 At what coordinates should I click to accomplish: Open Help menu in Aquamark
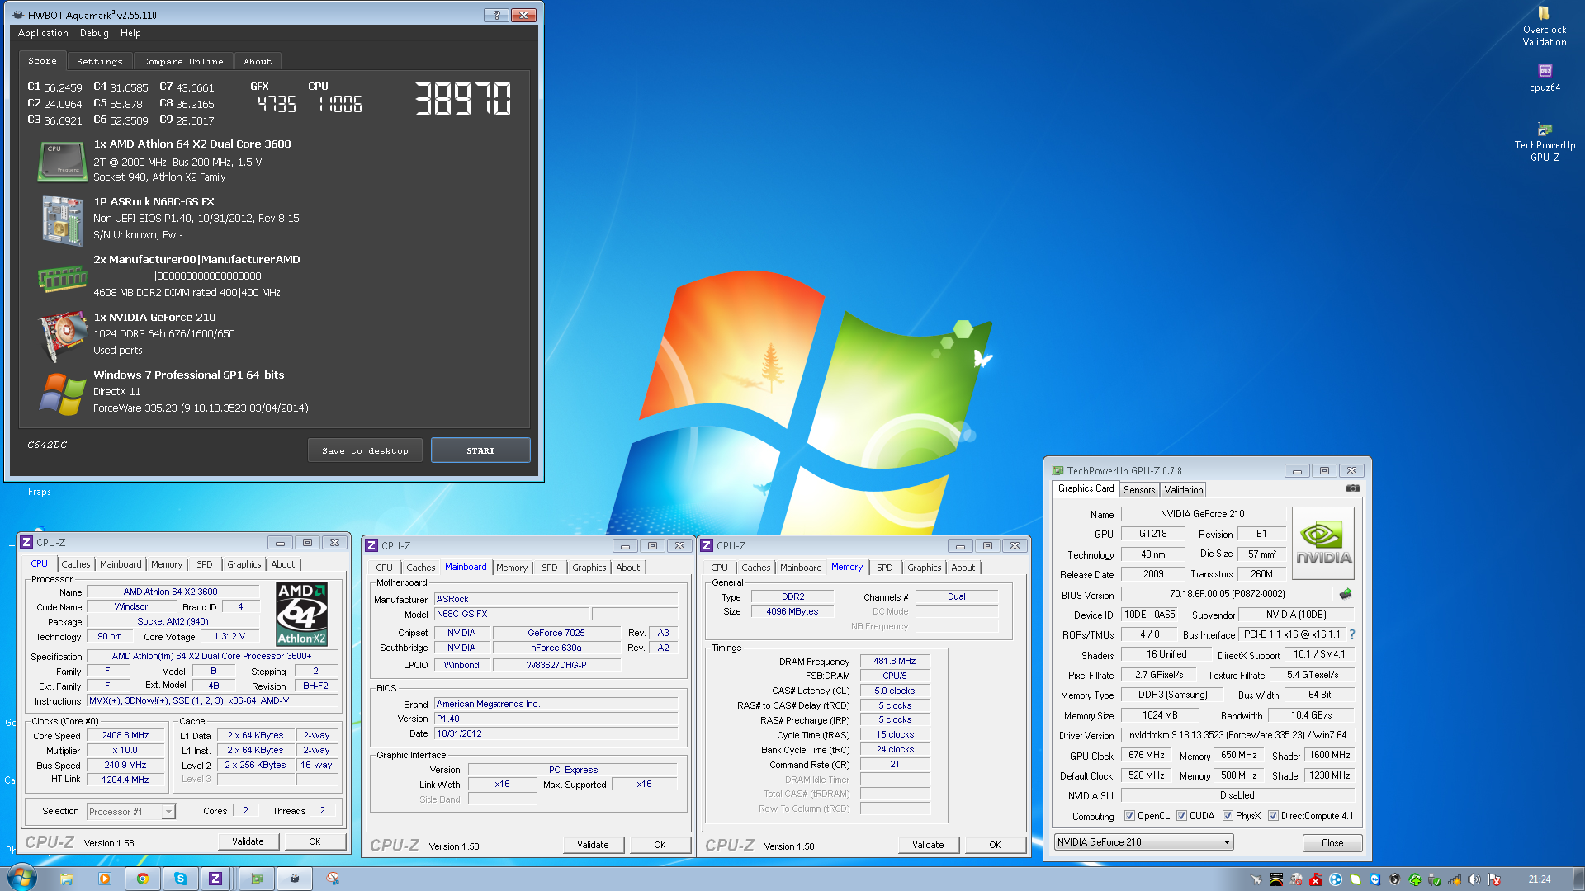(130, 33)
